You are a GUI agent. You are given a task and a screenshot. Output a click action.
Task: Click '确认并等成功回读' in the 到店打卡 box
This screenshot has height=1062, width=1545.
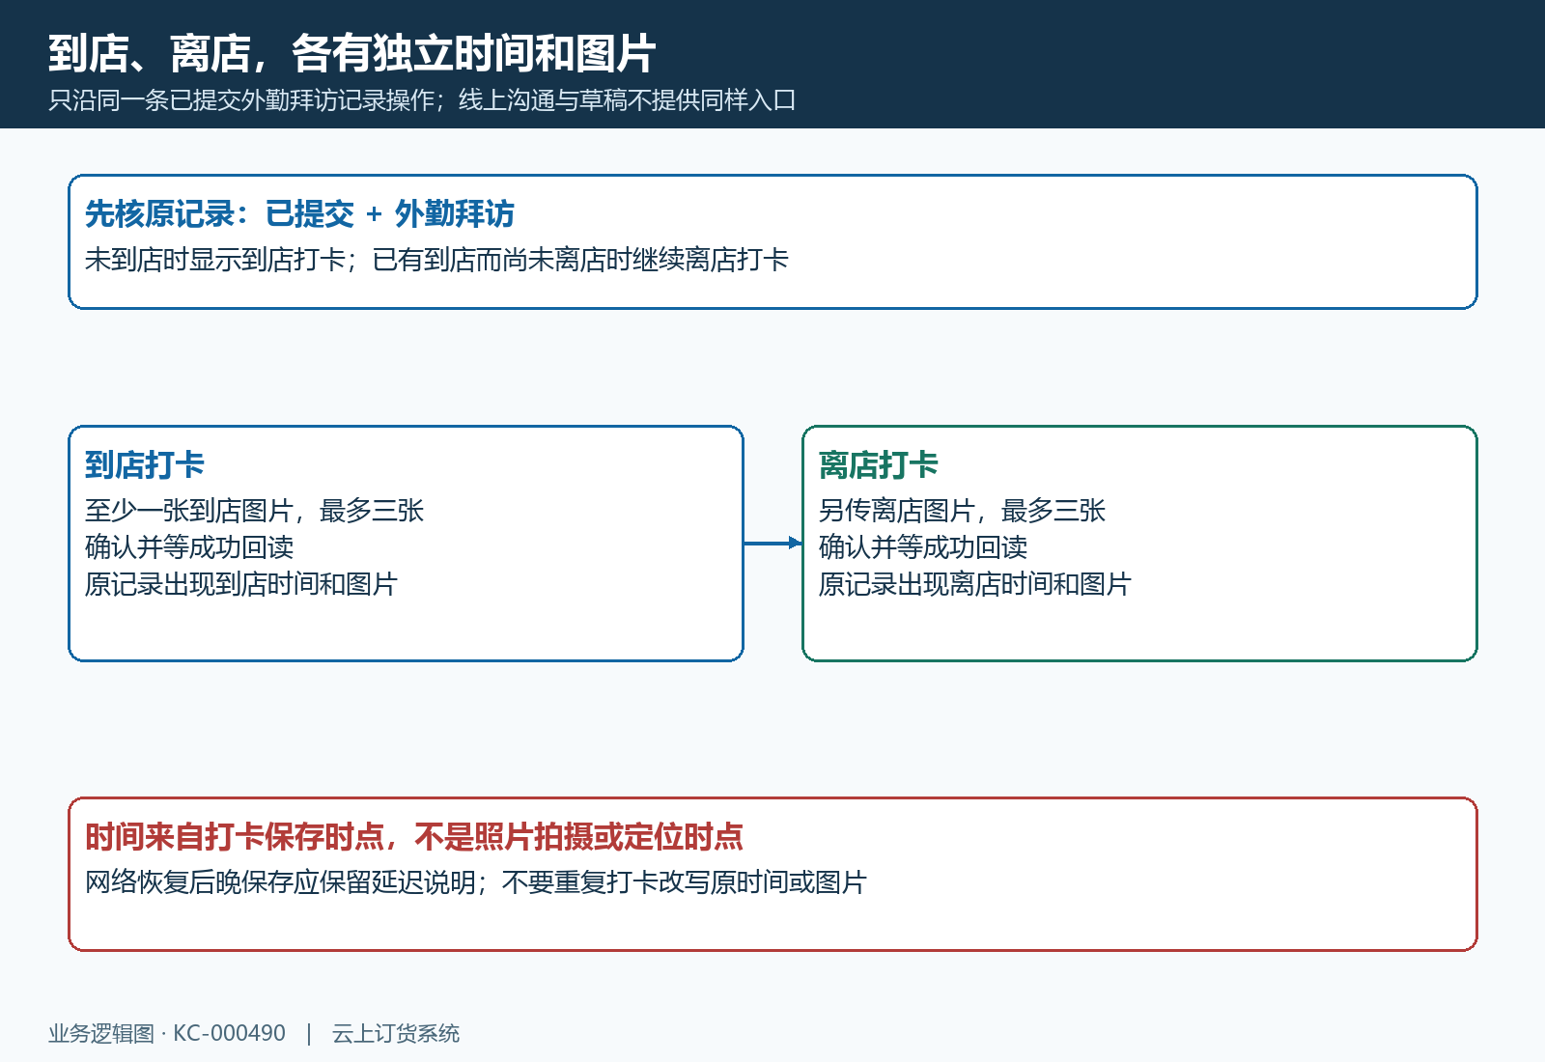[x=189, y=547]
